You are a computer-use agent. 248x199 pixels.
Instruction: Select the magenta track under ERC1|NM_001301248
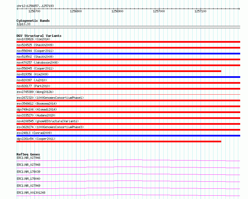(x=128, y=195)
